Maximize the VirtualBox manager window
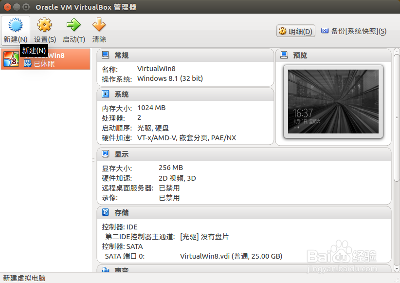Image resolution: width=400 pixels, height=283 pixels. [x=26, y=7]
